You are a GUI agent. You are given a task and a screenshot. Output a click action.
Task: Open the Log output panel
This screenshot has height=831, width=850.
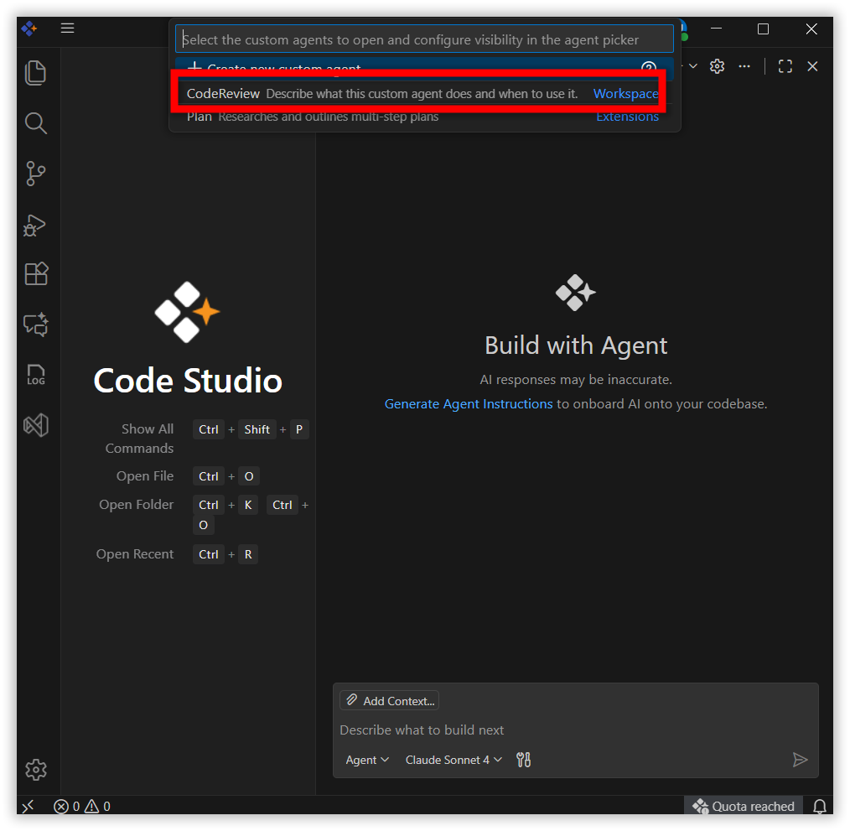click(x=35, y=375)
